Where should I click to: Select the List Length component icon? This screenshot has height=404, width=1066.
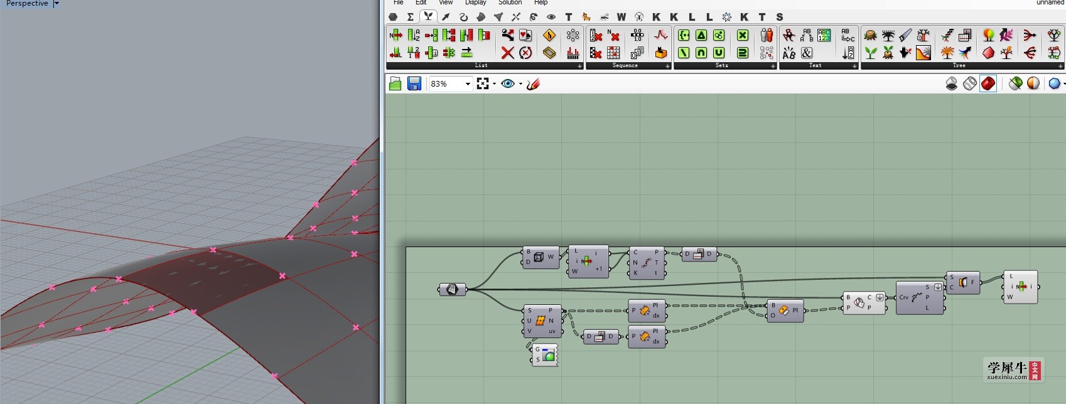point(396,53)
